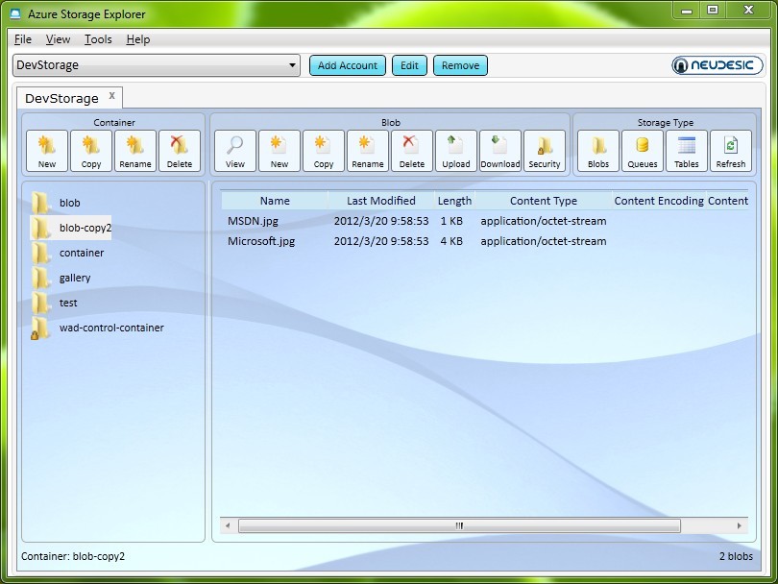
Task: Upload a blob with the Upload icon
Action: point(456,151)
